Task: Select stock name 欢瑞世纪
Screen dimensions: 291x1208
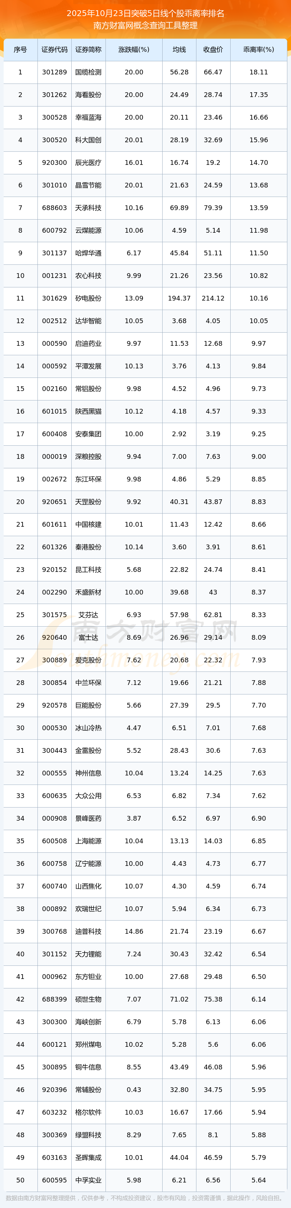Action: coord(88,908)
